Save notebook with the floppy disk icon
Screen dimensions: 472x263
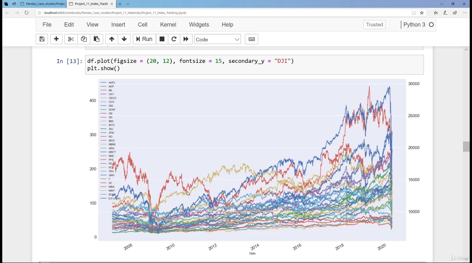42,39
